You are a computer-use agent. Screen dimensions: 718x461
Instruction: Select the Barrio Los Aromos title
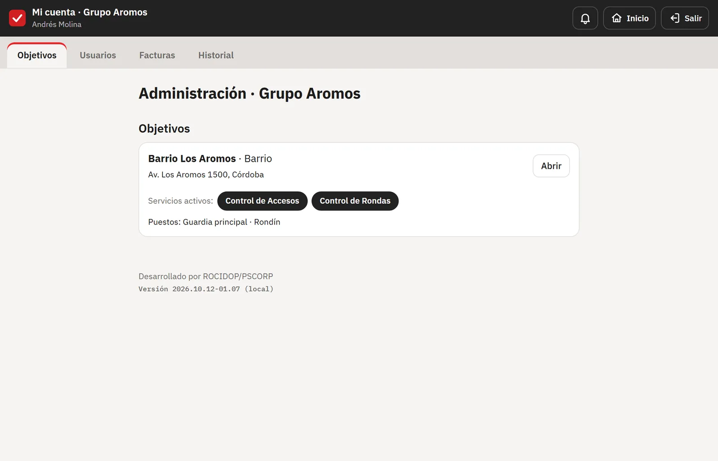(x=192, y=159)
